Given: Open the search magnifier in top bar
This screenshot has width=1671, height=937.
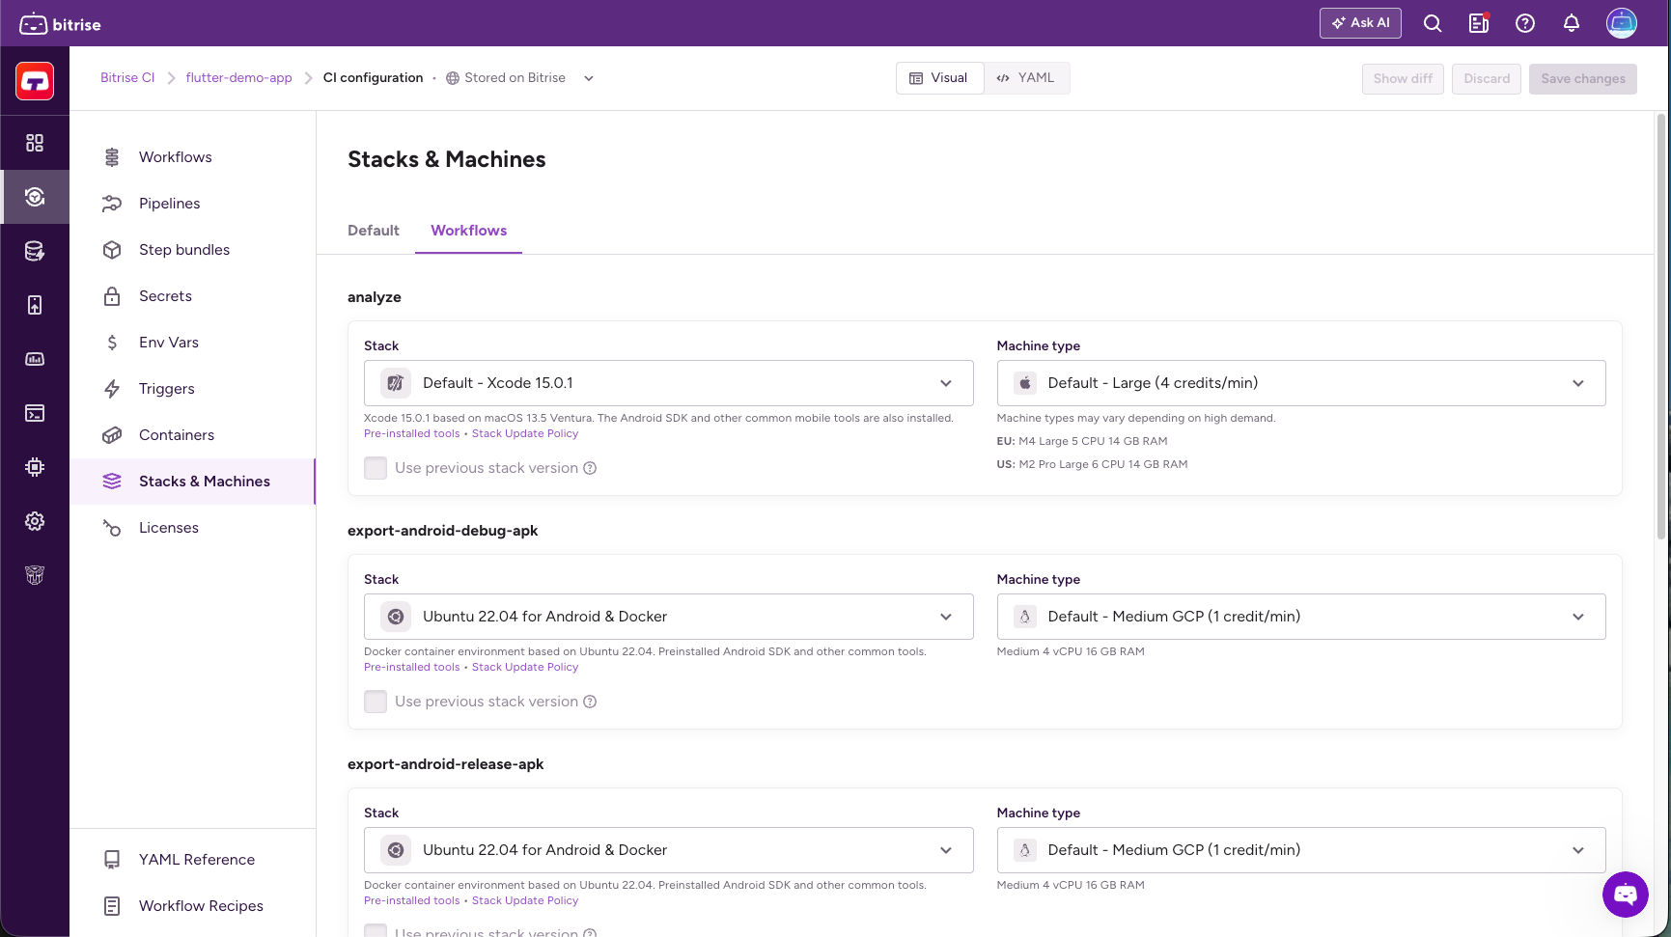Looking at the screenshot, I should [1433, 23].
